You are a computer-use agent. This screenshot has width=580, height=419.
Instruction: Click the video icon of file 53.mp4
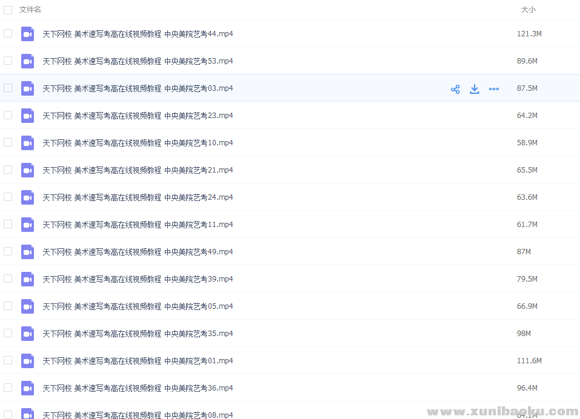pyautogui.click(x=27, y=61)
